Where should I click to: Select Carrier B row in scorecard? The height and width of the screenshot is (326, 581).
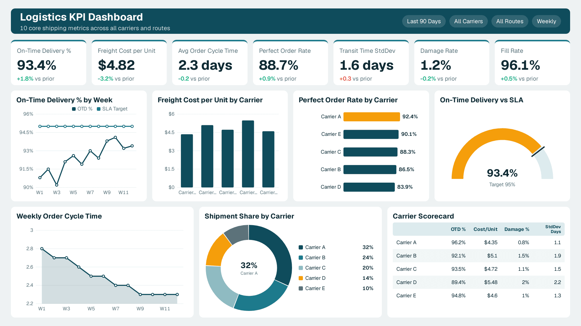tap(478, 256)
